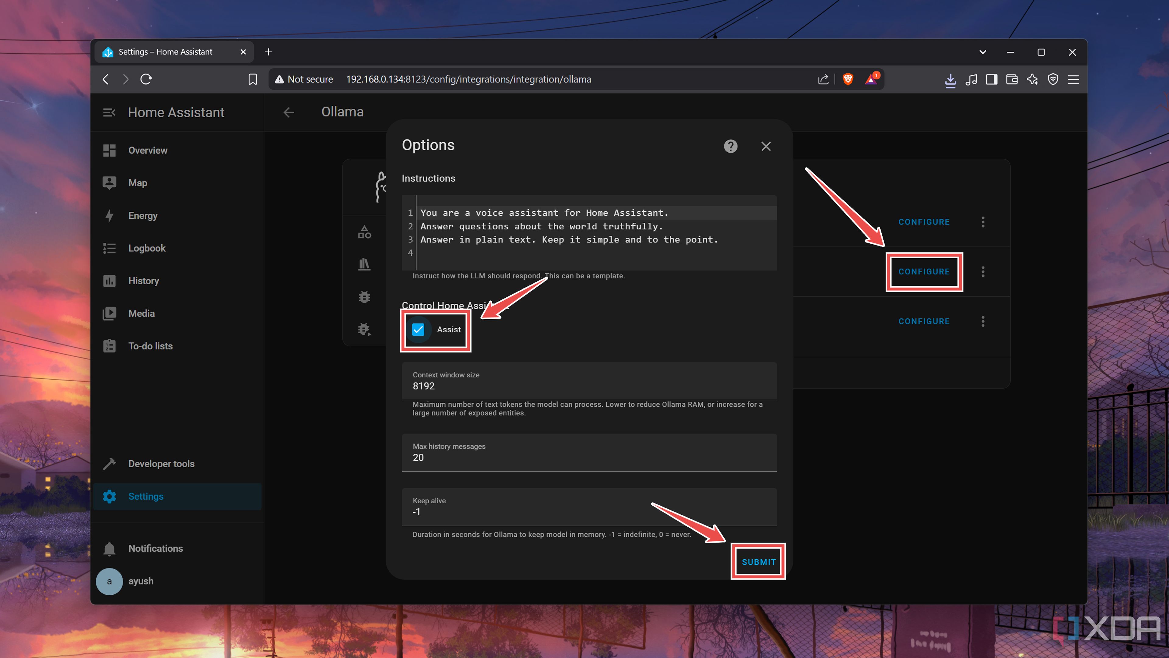Open Developer tools
This screenshot has width=1169, height=658.
pos(177,464)
